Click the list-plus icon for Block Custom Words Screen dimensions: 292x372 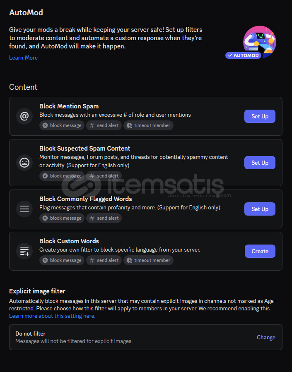24,251
